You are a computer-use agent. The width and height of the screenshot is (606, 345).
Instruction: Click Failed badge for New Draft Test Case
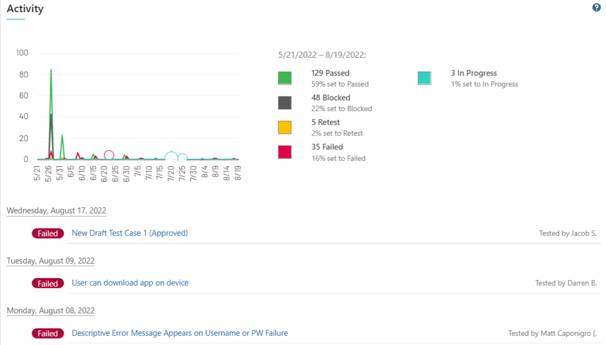coord(48,234)
